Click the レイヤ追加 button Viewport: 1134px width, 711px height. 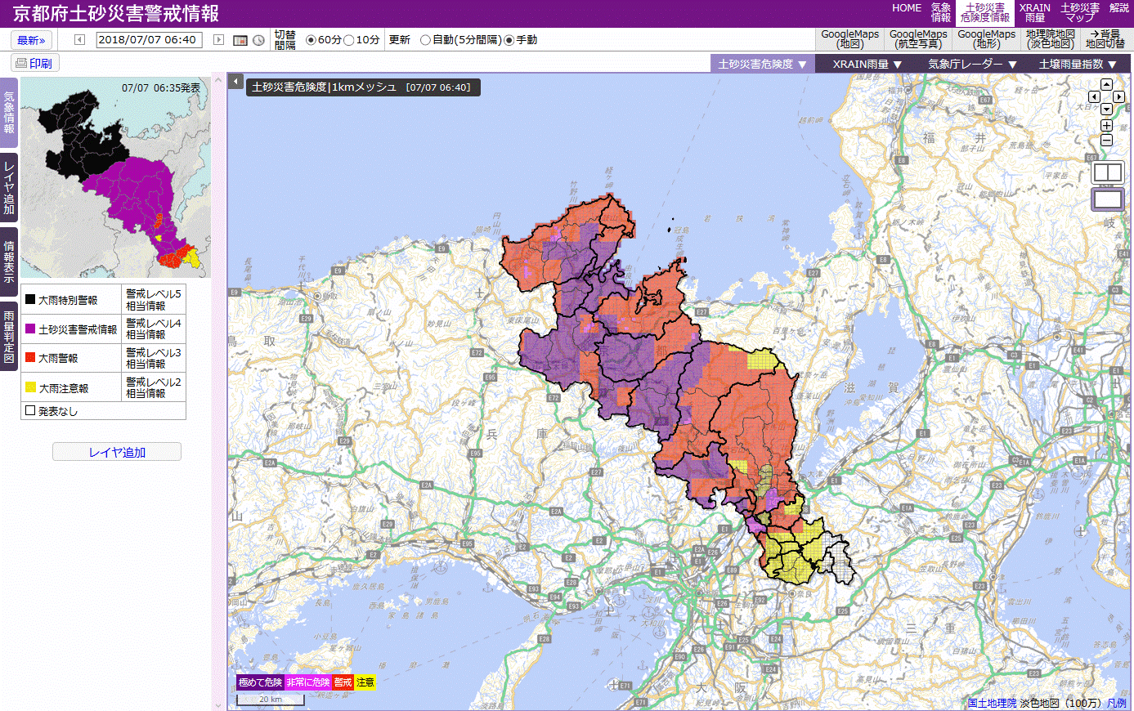click(117, 452)
